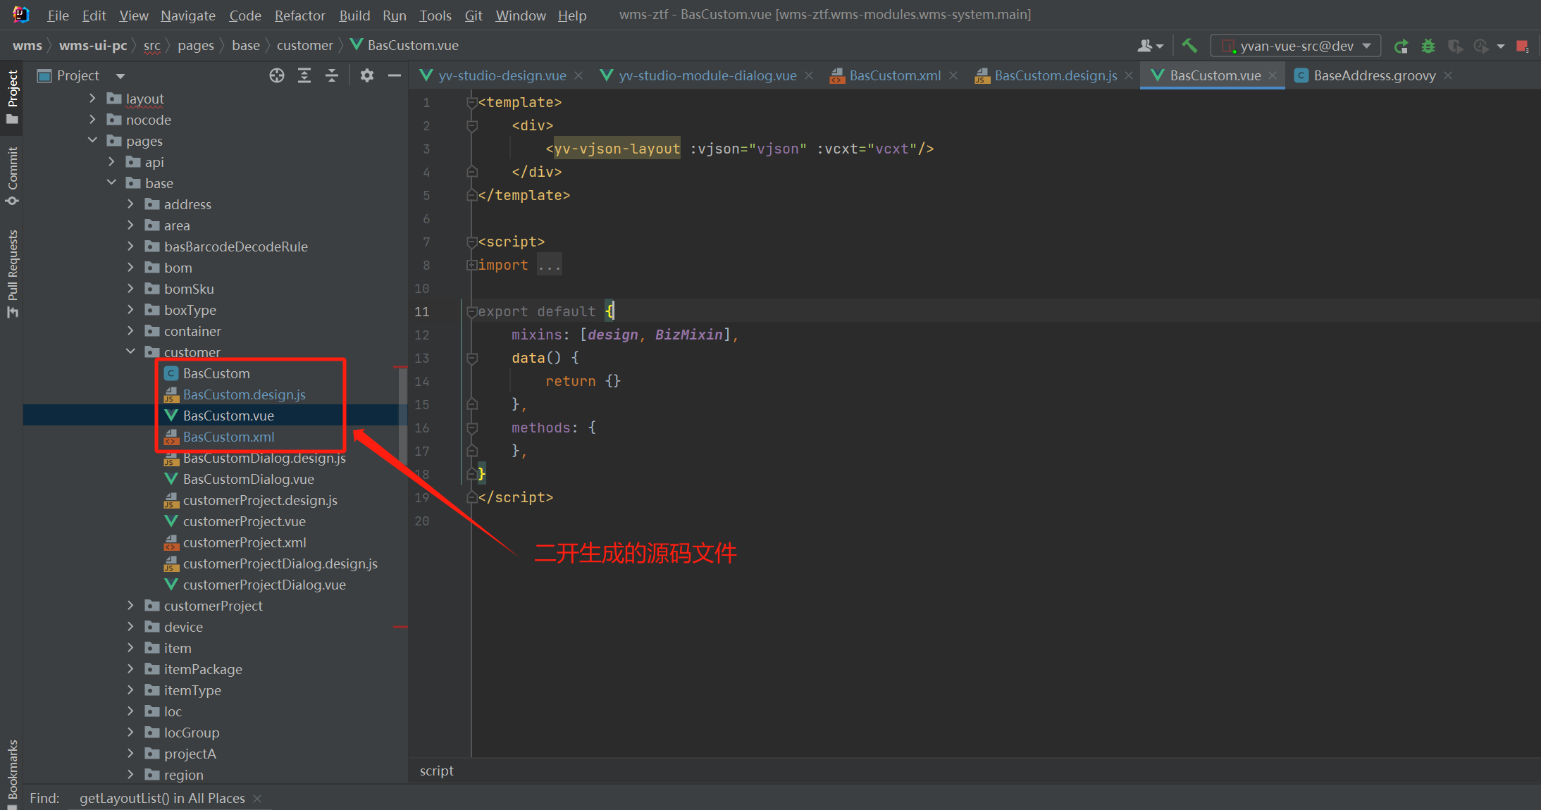
Task: Select the region folder in tree
Action: click(x=183, y=775)
